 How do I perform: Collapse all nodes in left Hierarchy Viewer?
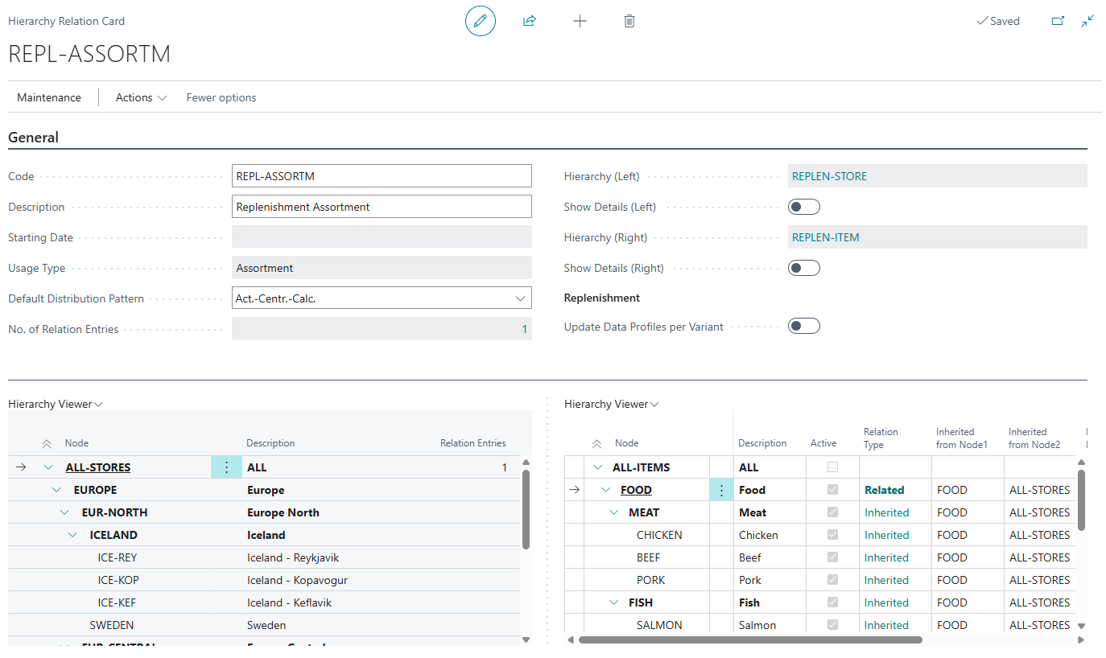[47, 443]
